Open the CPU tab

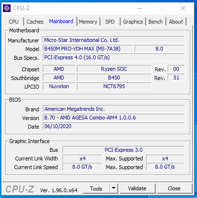pos(13,22)
